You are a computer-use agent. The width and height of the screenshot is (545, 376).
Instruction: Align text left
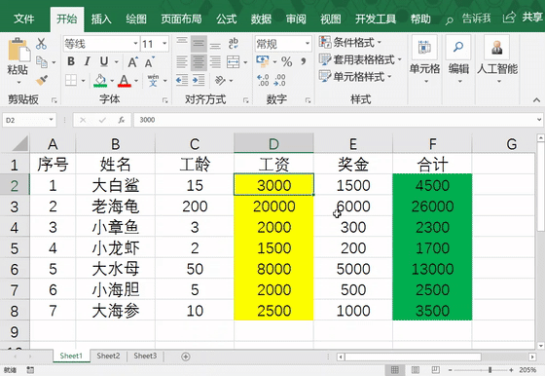click(x=182, y=62)
